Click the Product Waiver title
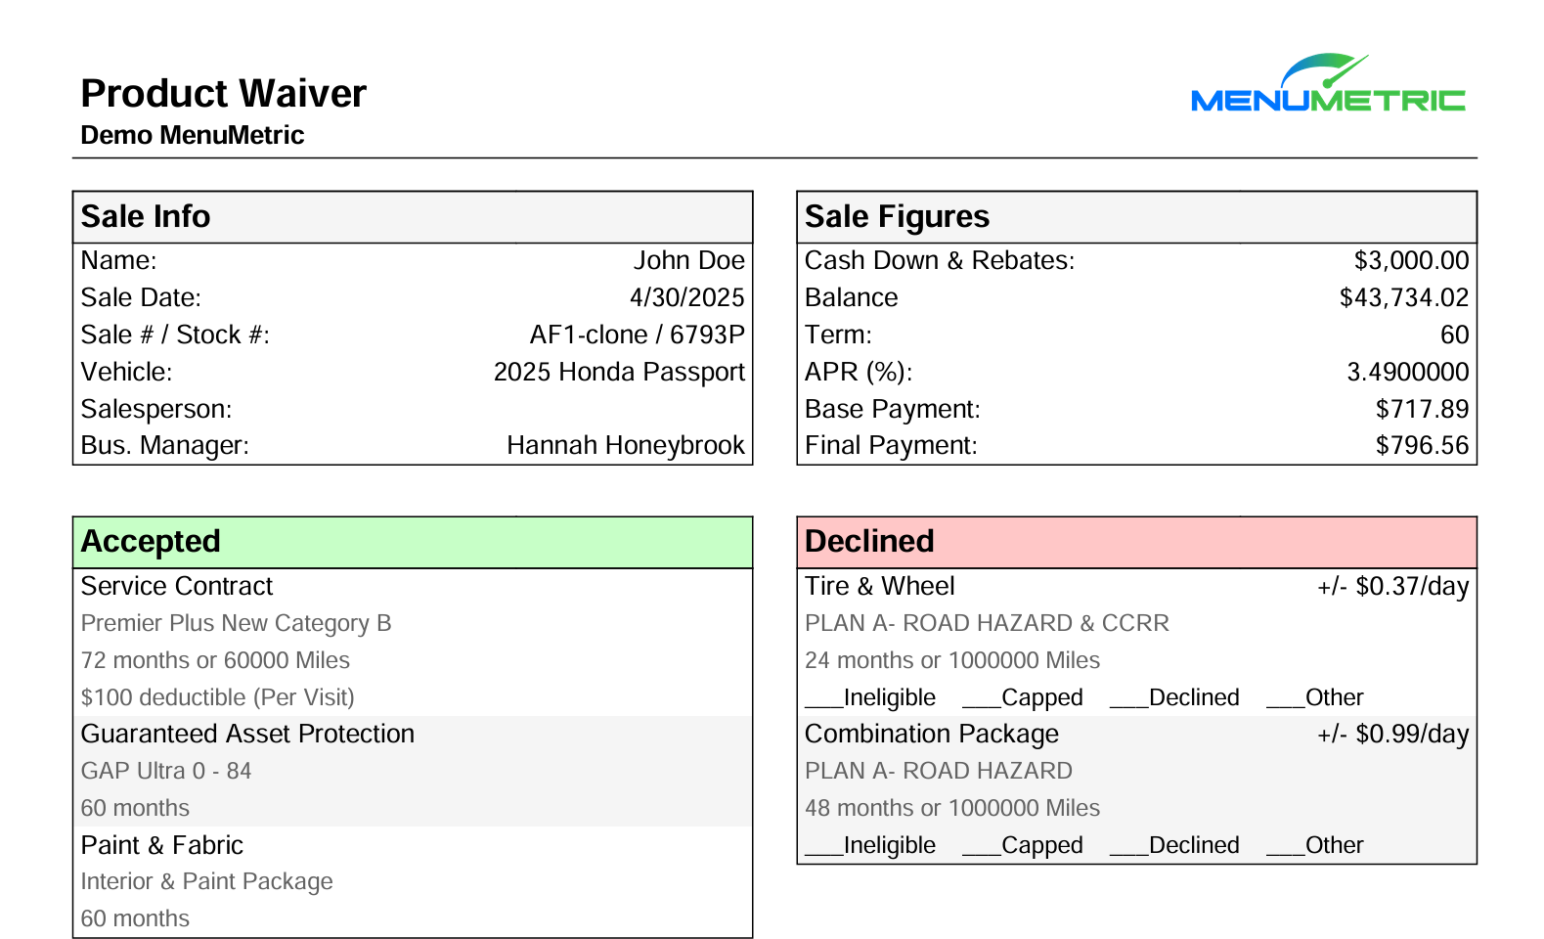1544x939 pixels. pyautogui.click(x=223, y=94)
